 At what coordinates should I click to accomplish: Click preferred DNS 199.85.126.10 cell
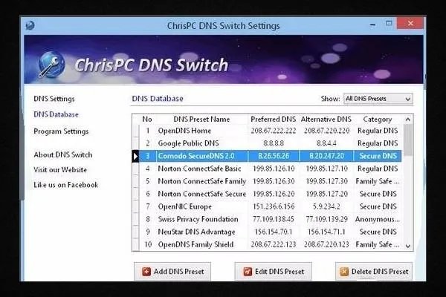pyautogui.click(x=274, y=169)
